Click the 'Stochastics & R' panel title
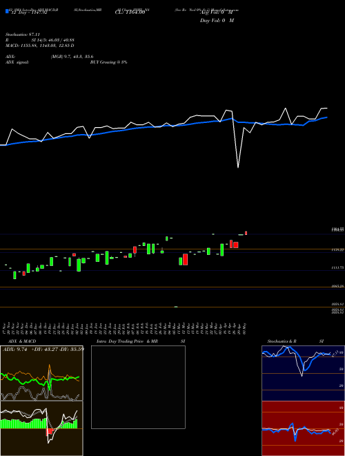The height and width of the screenshot is (456, 345). (282, 341)
